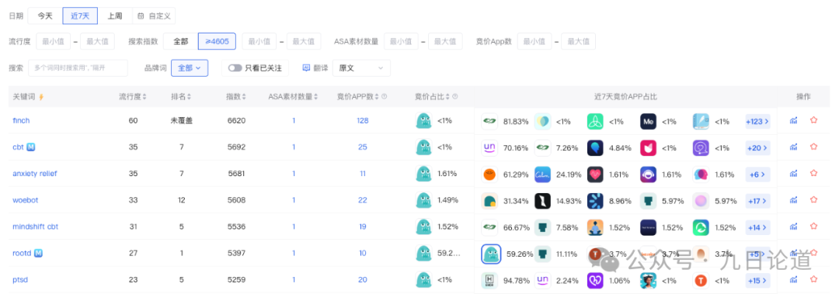Open the anxiety relief keyword link
839x294 pixels.
(35, 173)
